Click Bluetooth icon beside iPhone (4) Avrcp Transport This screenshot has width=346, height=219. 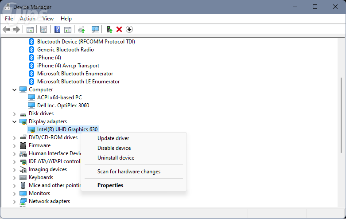point(31,65)
